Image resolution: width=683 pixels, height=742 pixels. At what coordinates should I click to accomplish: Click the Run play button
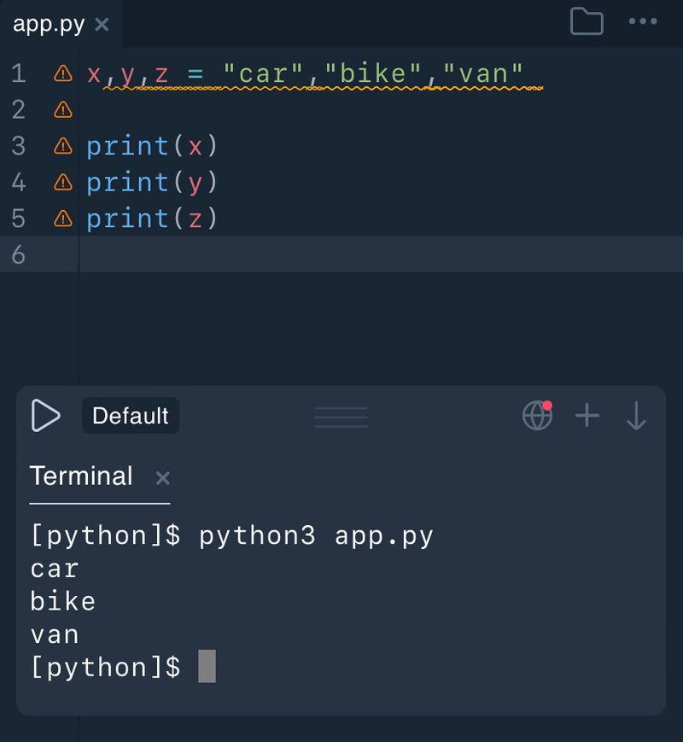45,416
